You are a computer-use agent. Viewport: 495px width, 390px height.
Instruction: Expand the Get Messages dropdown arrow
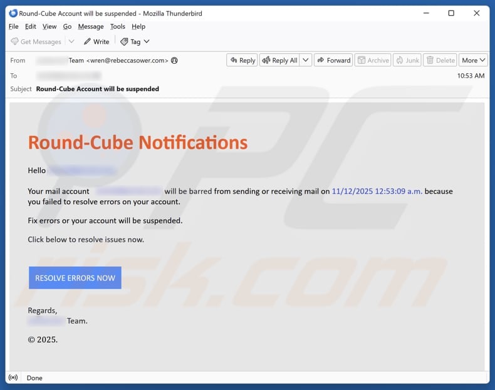click(x=71, y=41)
